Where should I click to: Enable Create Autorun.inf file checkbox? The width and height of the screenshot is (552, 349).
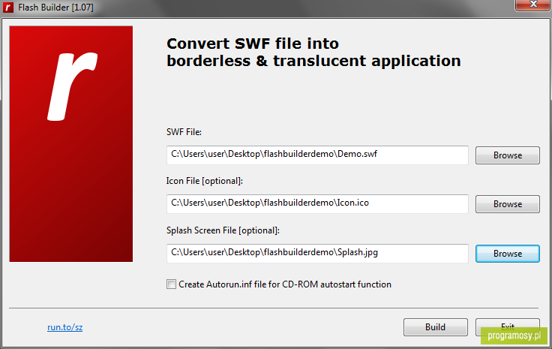click(x=172, y=284)
